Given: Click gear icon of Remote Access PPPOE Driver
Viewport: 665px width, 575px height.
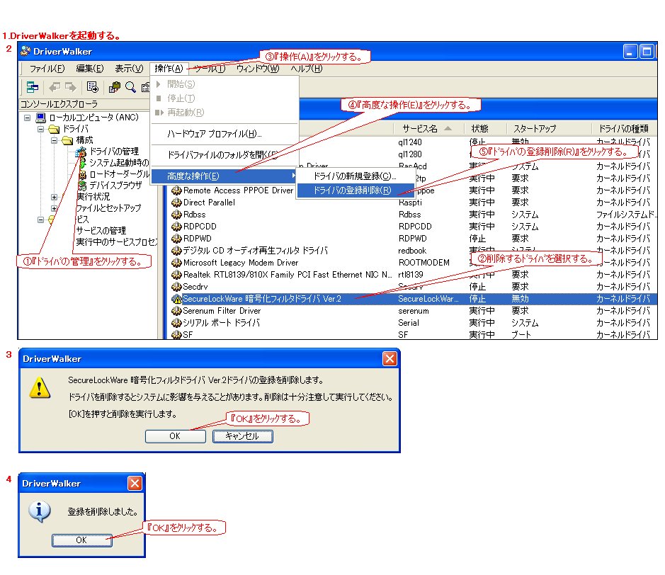Looking at the screenshot, I should pyautogui.click(x=176, y=190).
